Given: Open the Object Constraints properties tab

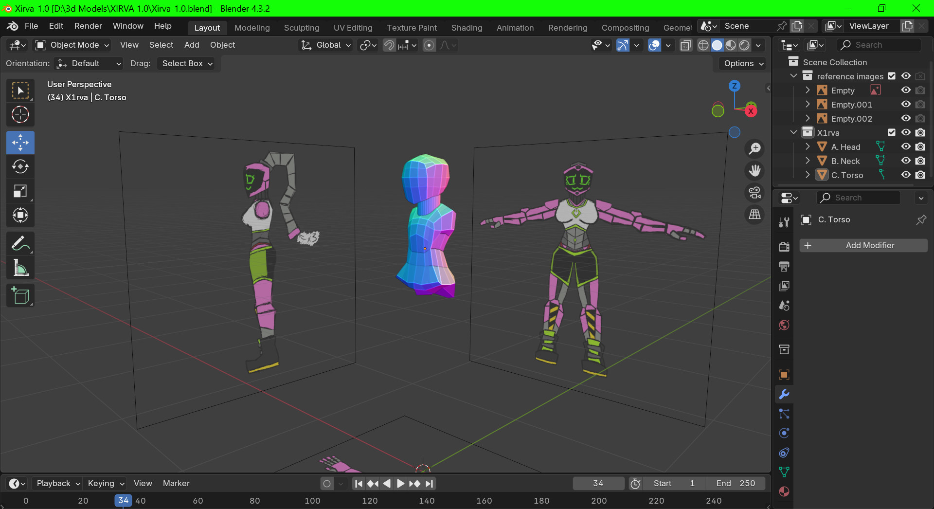Looking at the screenshot, I should coord(784,453).
